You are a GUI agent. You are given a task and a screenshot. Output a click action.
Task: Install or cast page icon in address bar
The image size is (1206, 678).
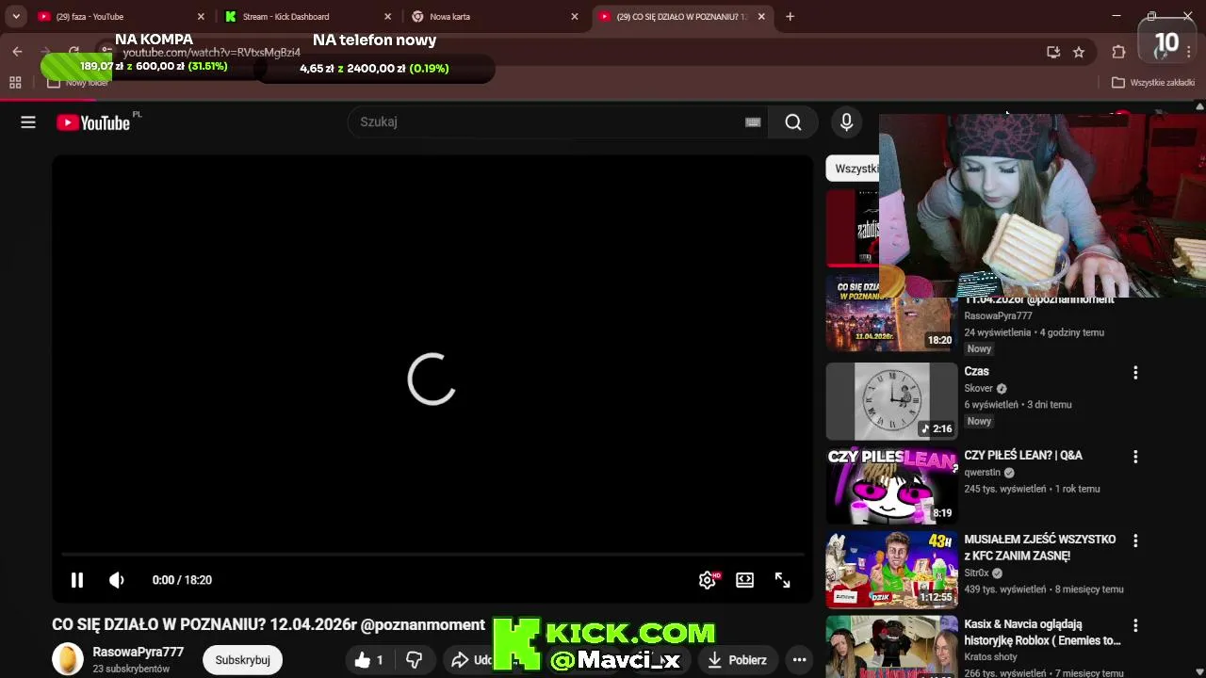(x=1053, y=52)
